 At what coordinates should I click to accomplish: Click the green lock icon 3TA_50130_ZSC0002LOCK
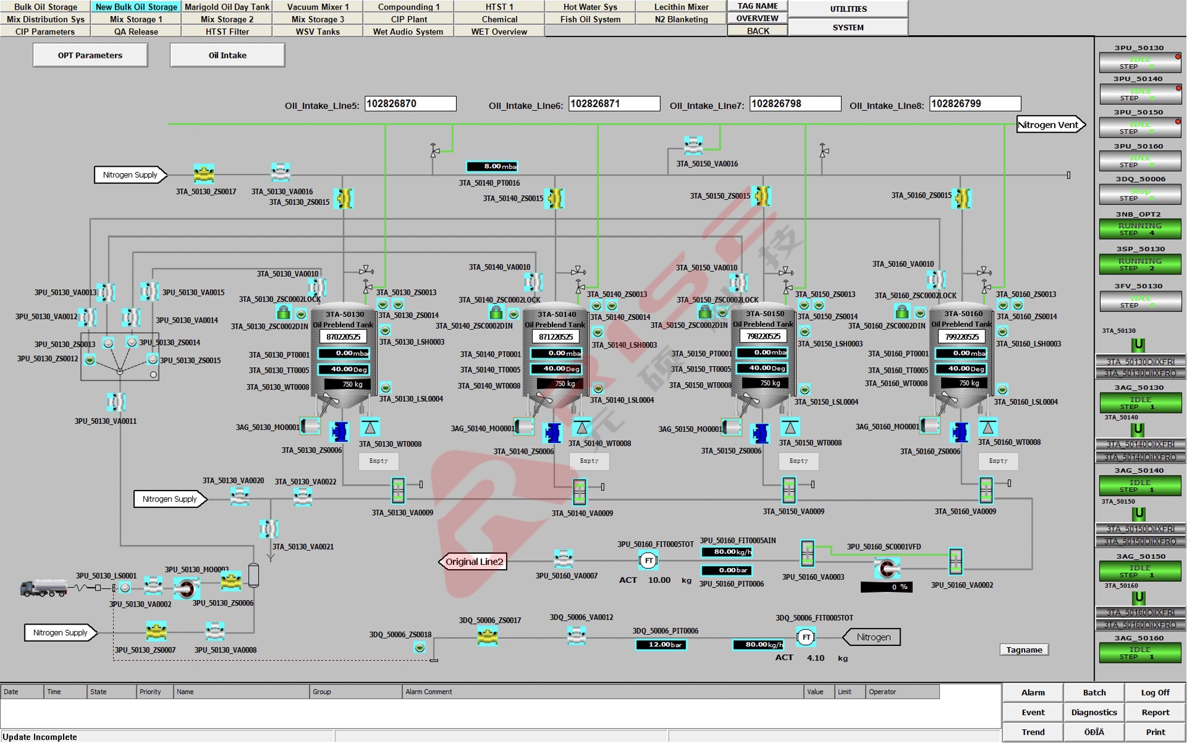(x=283, y=313)
